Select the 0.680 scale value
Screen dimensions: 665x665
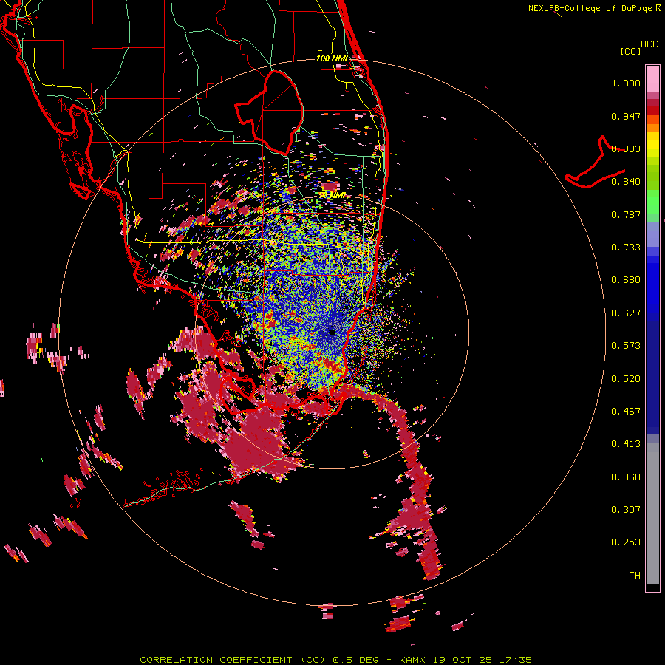626,280
